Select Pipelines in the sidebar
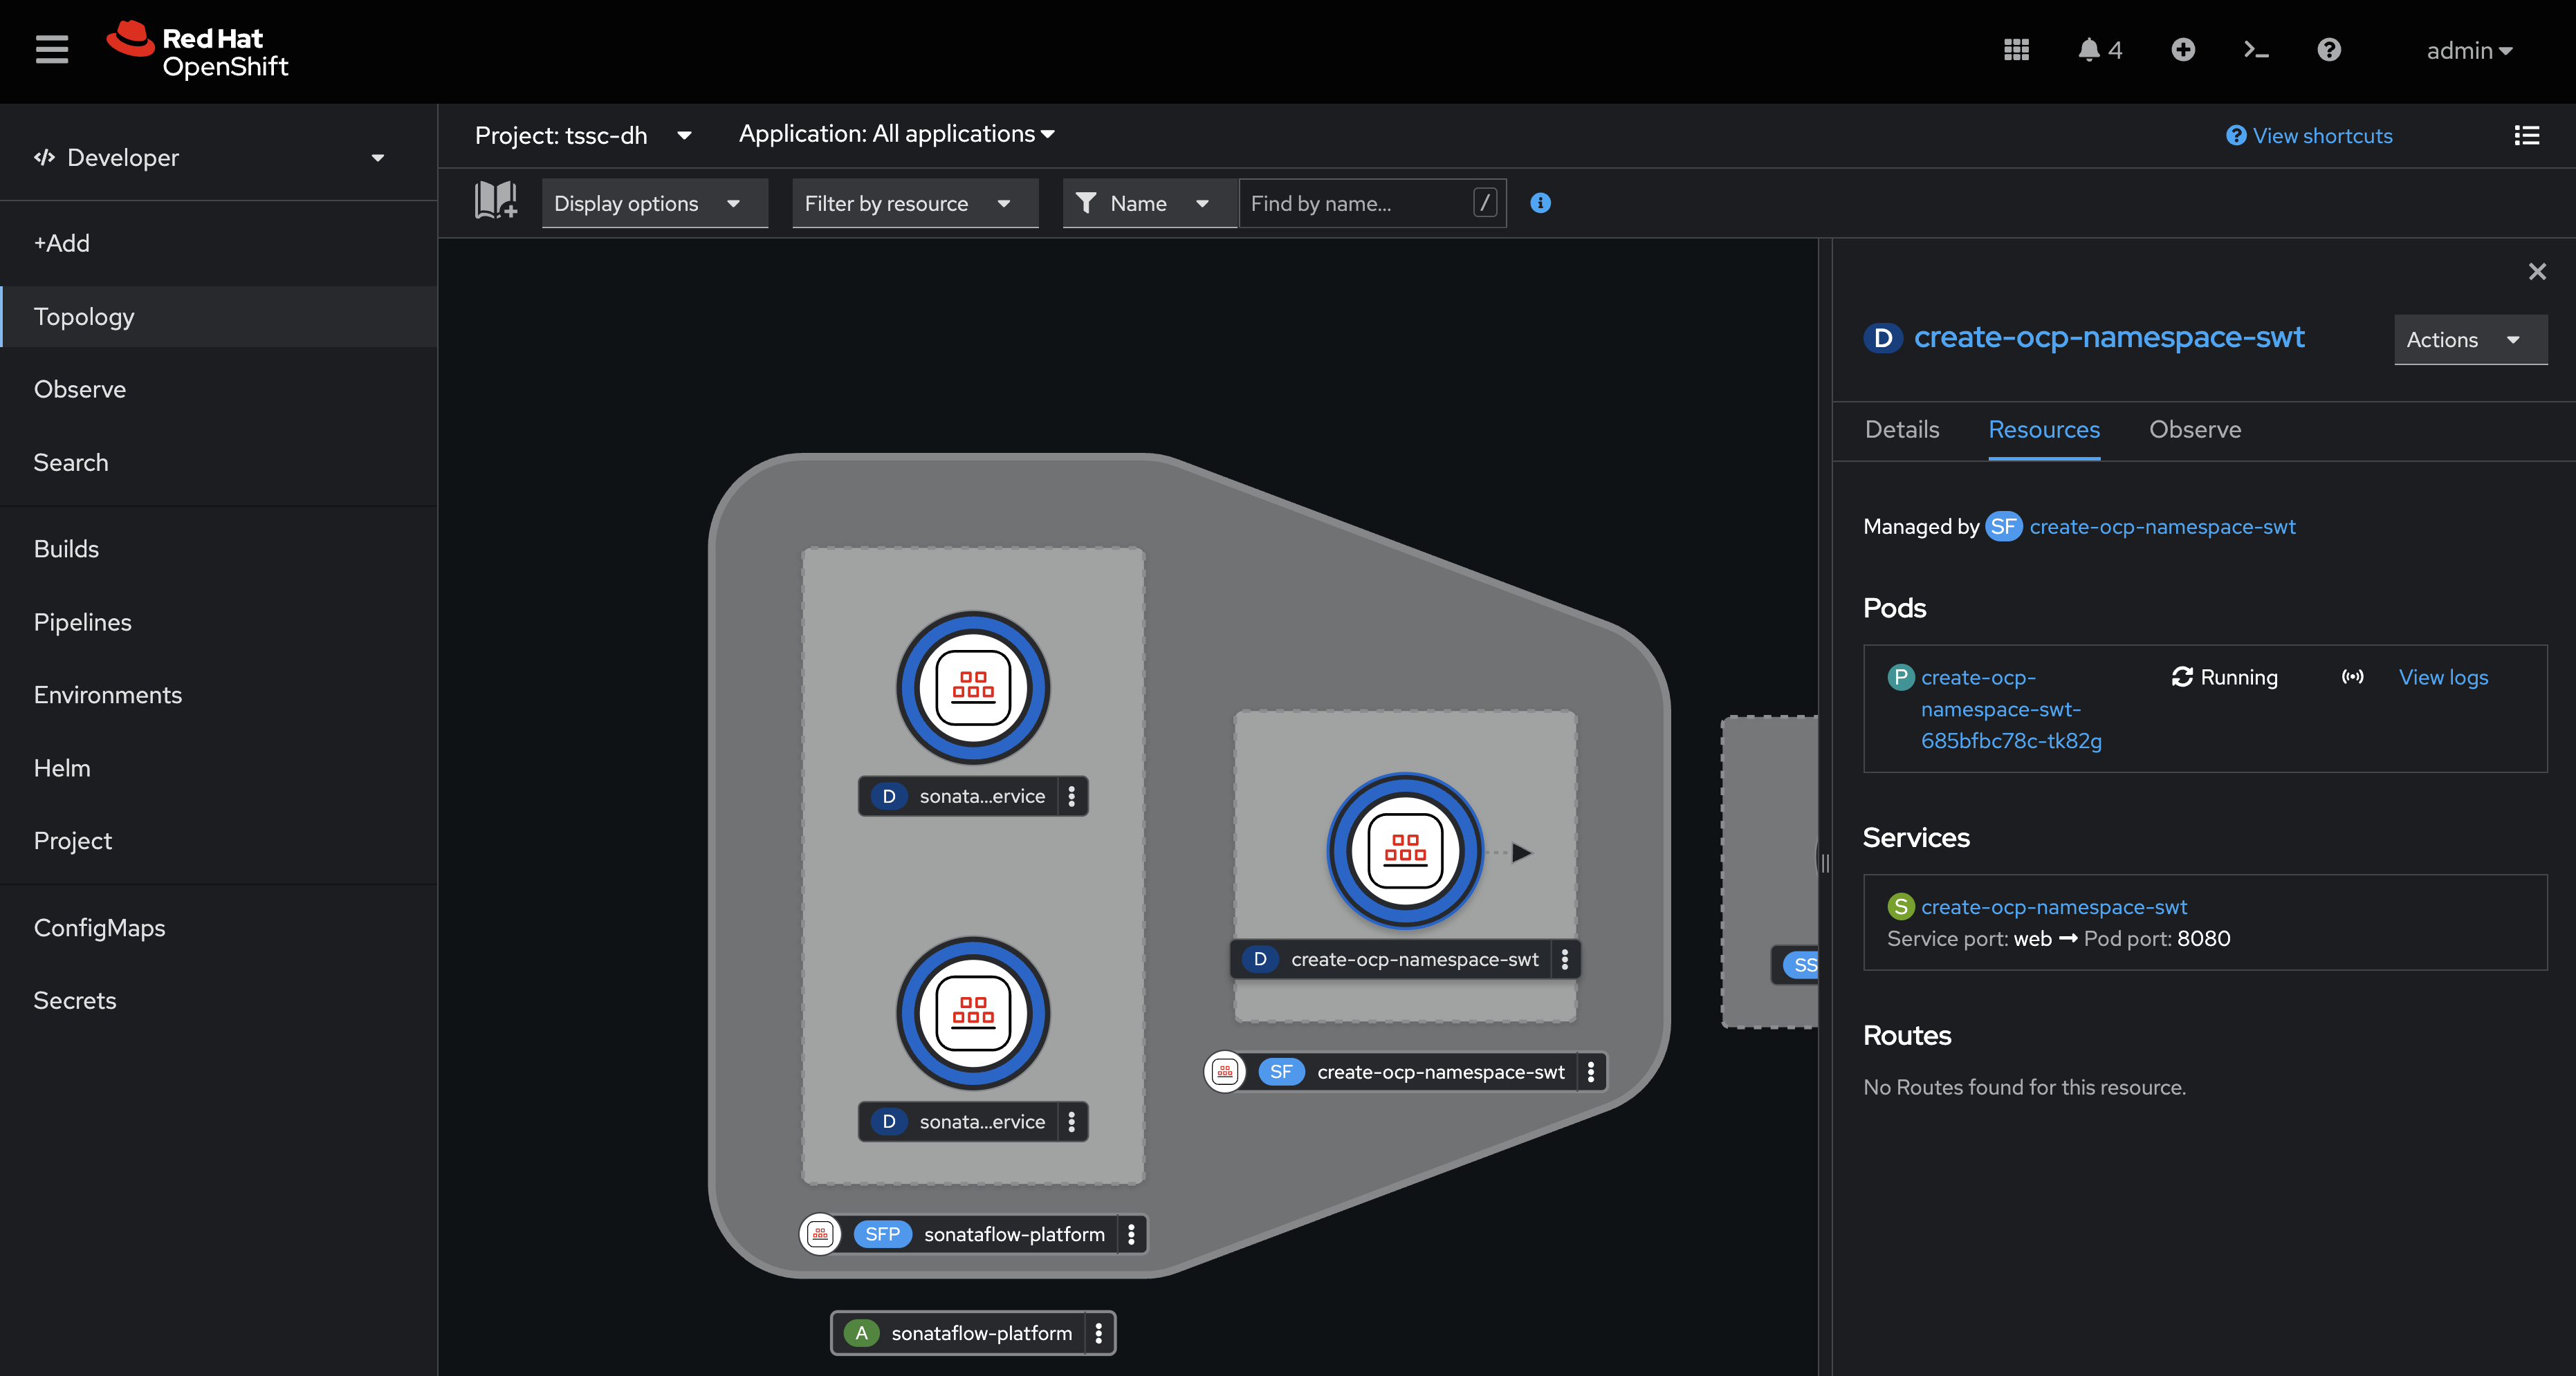Image resolution: width=2576 pixels, height=1376 pixels. coord(82,620)
